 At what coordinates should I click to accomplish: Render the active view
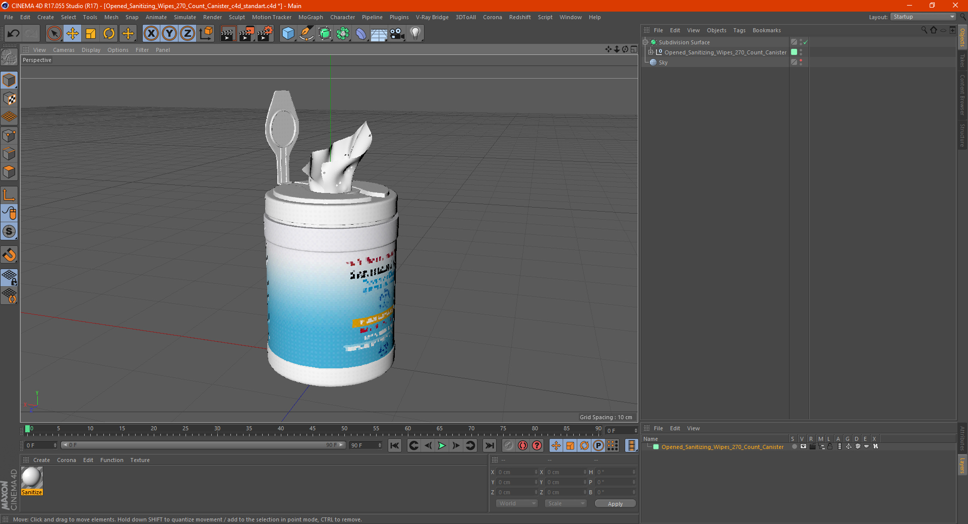[x=228, y=34]
